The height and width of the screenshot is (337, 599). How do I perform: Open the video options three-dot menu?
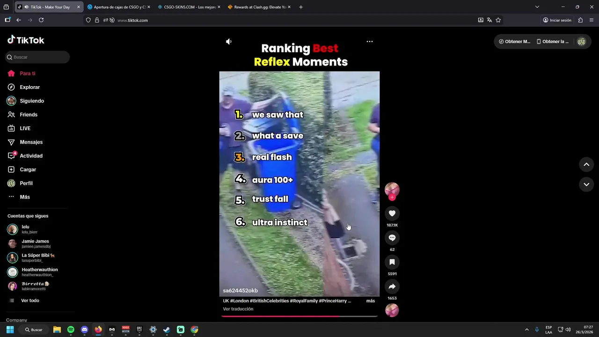tap(370, 42)
